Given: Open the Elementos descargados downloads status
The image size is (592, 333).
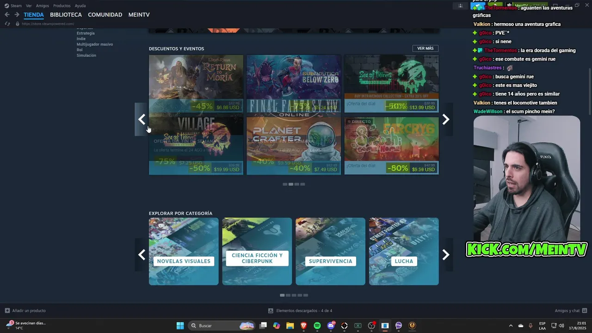Looking at the screenshot, I should pyautogui.click(x=300, y=311).
